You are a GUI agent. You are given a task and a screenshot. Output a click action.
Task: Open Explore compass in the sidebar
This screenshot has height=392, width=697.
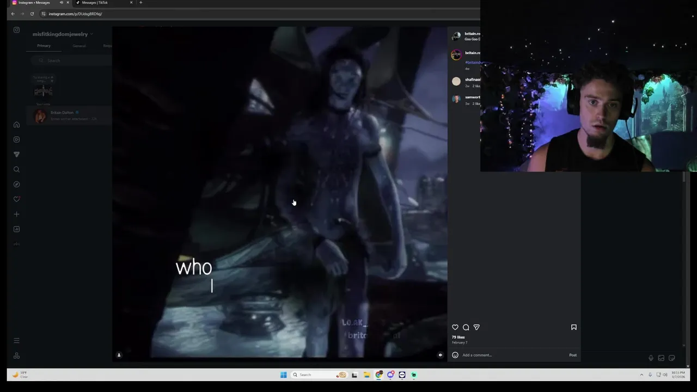click(x=17, y=185)
